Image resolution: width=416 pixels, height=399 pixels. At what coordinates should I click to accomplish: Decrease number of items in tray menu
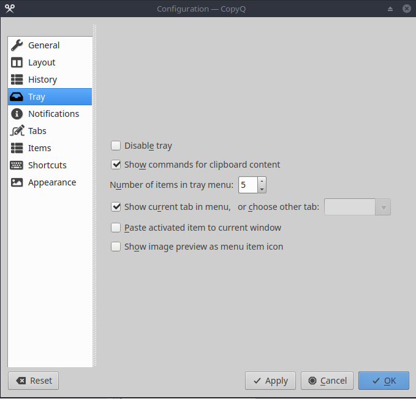click(262, 189)
